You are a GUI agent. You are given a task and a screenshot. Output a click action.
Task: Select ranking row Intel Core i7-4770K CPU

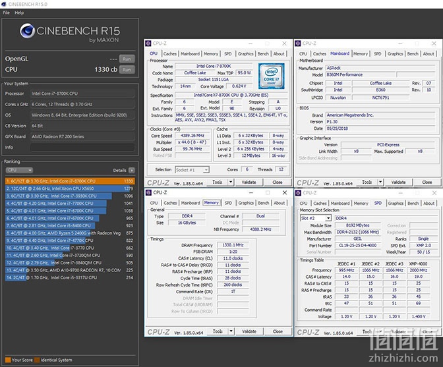click(x=70, y=240)
